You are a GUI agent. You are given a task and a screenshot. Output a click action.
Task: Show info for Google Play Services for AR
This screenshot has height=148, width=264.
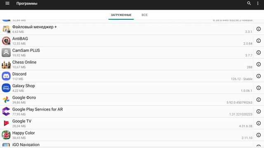pos(259,111)
